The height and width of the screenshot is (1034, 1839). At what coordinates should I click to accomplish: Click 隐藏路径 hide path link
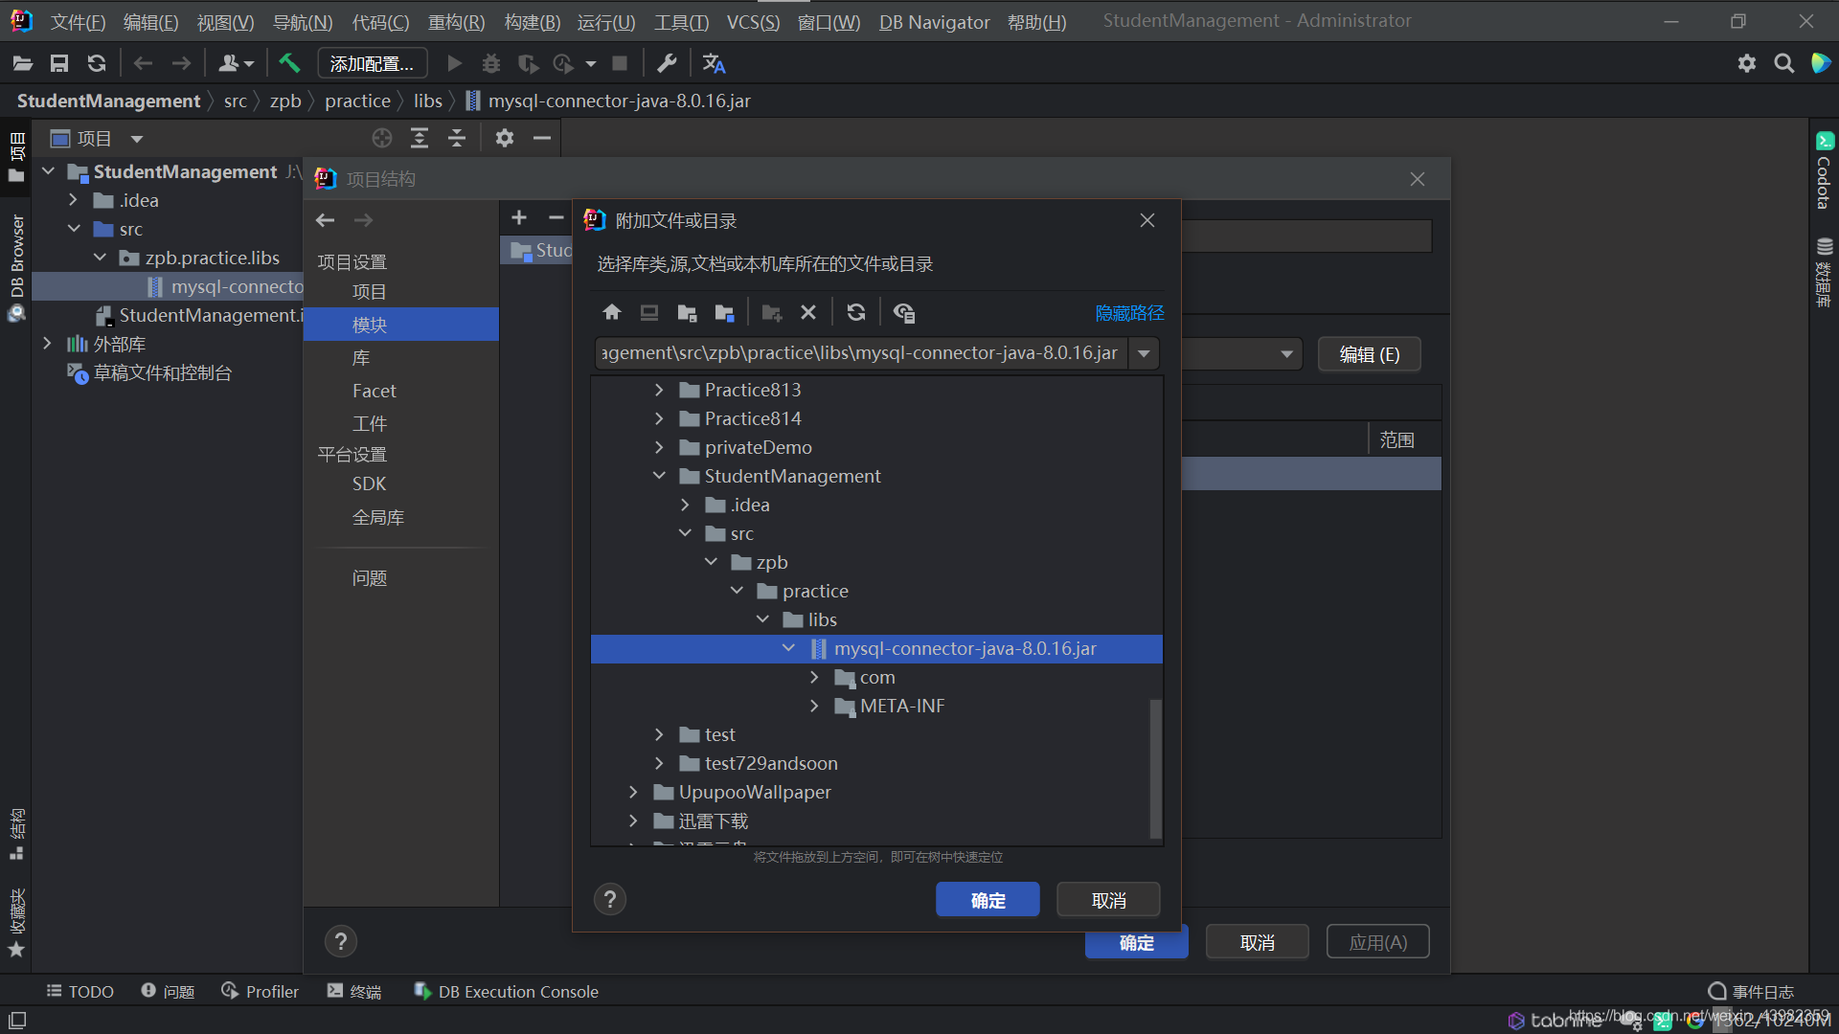pos(1129,313)
